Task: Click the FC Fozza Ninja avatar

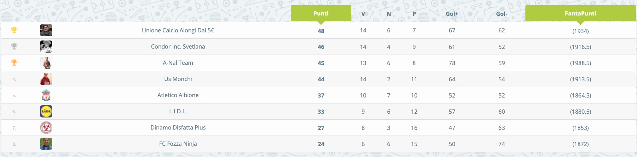Action: [46, 144]
